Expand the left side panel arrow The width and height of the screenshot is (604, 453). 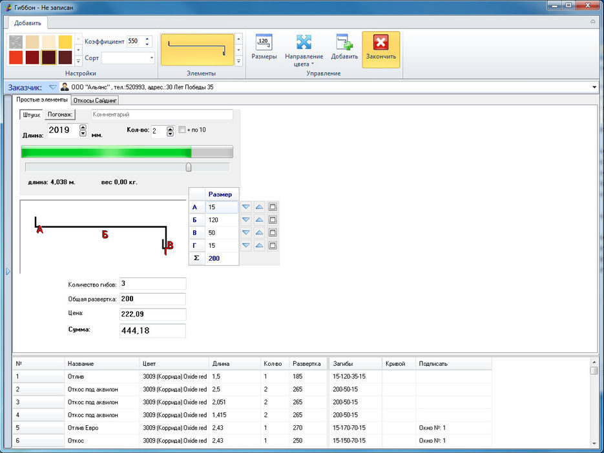pos(8,271)
